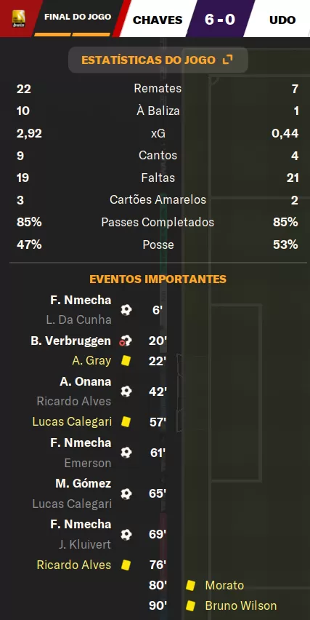This screenshot has height=620, width=310.
Task: Click Morato yellow card icon
Action: [x=190, y=585]
